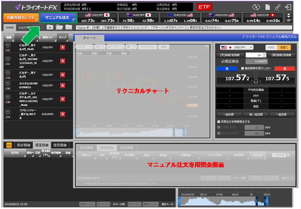Sell at 107.572 price button
Screen dimensions: 301x209
pyautogui.click(x=236, y=78)
